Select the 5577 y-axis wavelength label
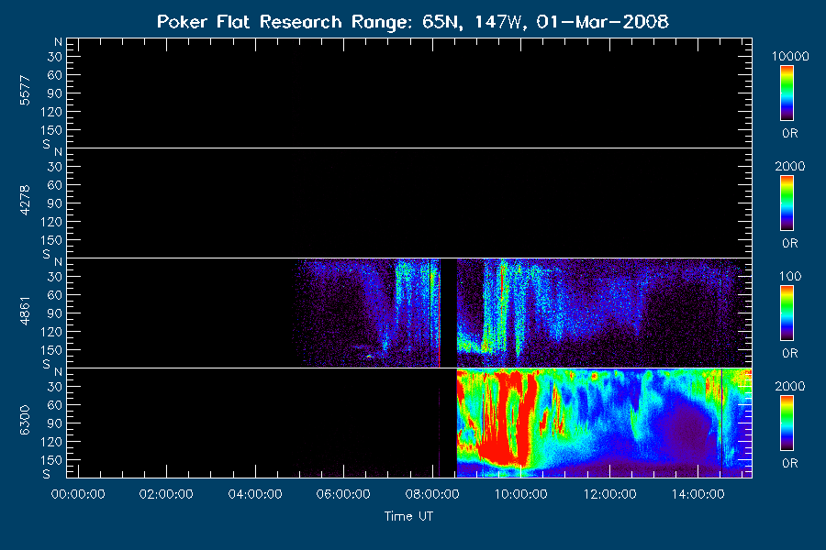This screenshot has width=826, height=550. (x=25, y=91)
